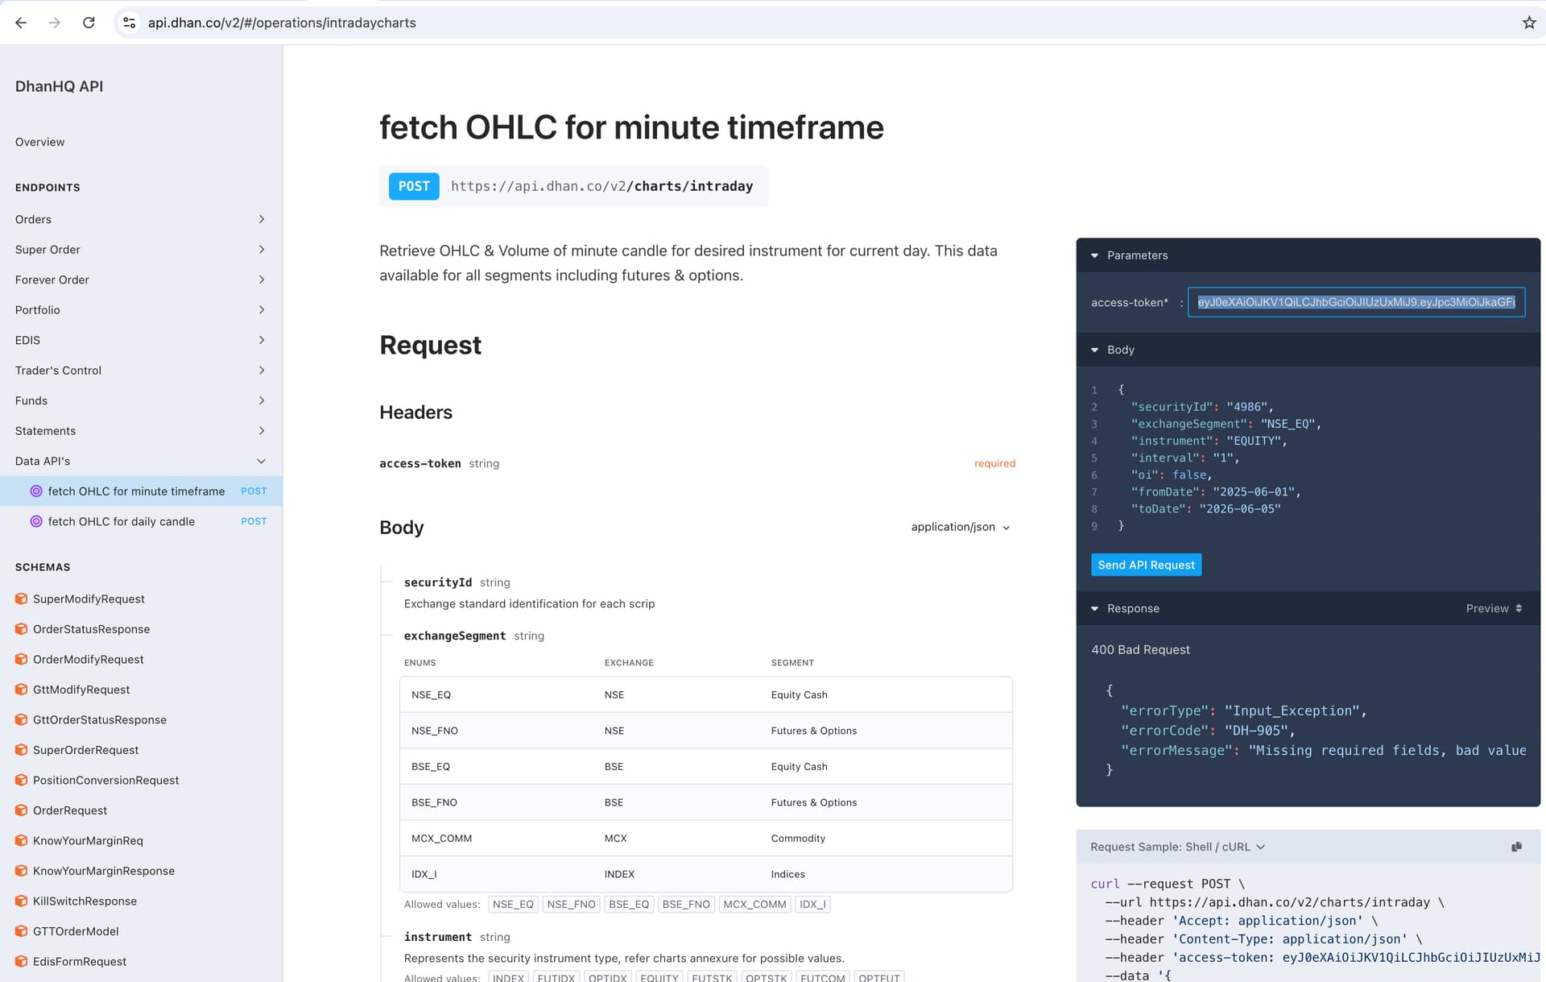The height and width of the screenshot is (982, 1546).
Task: Click the target icon beside fetch OHLC for daily candle
Action: [36, 521]
